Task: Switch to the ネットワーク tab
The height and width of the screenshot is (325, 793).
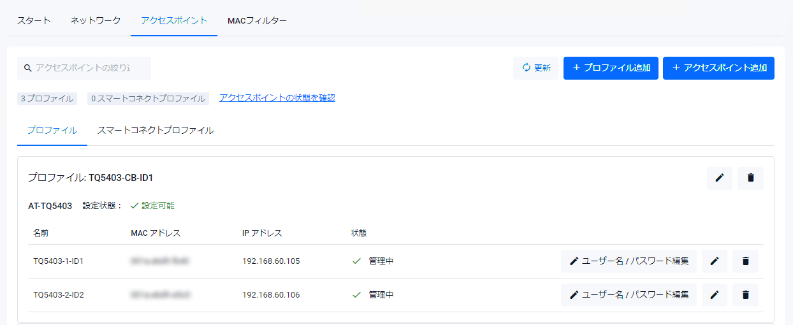Action: click(96, 20)
